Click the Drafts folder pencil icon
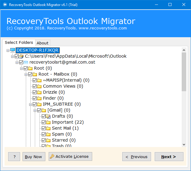The width and height of the screenshot is (191, 171). pyautogui.click(x=48, y=116)
